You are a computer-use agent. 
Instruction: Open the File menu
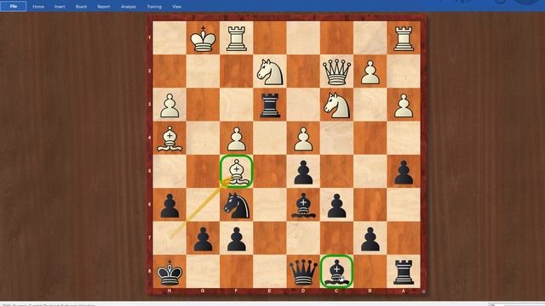[14, 6]
